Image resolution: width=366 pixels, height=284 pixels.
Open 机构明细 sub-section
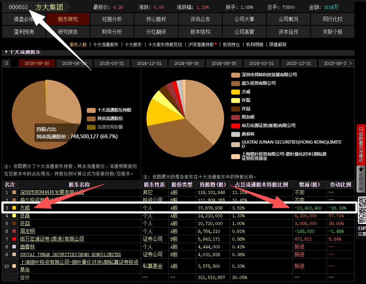255,44
